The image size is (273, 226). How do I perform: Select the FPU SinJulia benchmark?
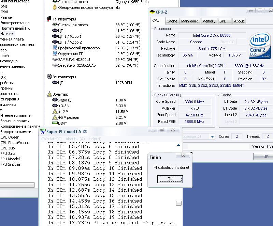[x=10, y=164]
